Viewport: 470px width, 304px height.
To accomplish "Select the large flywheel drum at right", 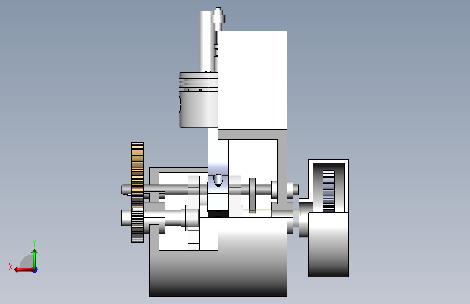I will pyautogui.click(x=329, y=244).
